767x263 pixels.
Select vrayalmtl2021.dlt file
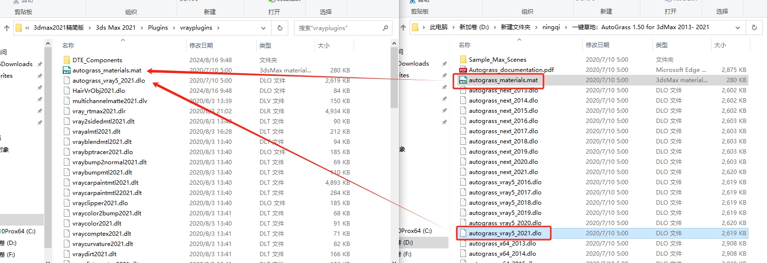pyautogui.click(x=96, y=131)
